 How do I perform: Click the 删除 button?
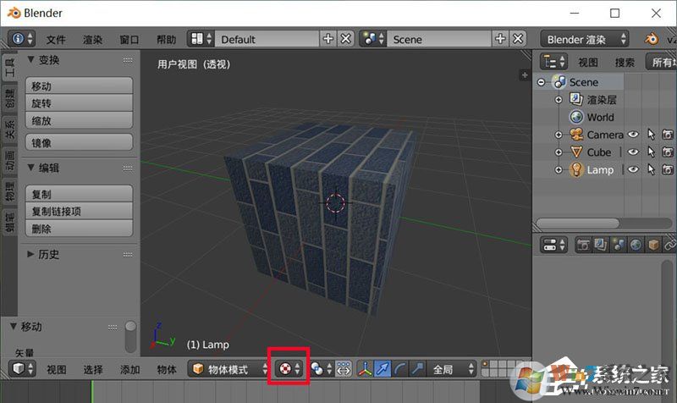click(79, 229)
